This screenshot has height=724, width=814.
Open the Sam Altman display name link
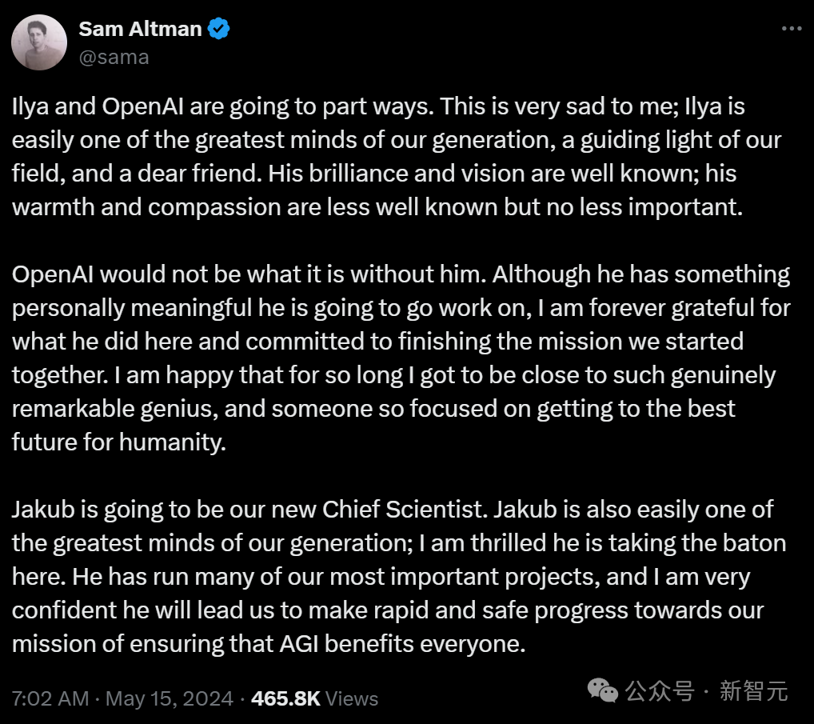tap(140, 29)
